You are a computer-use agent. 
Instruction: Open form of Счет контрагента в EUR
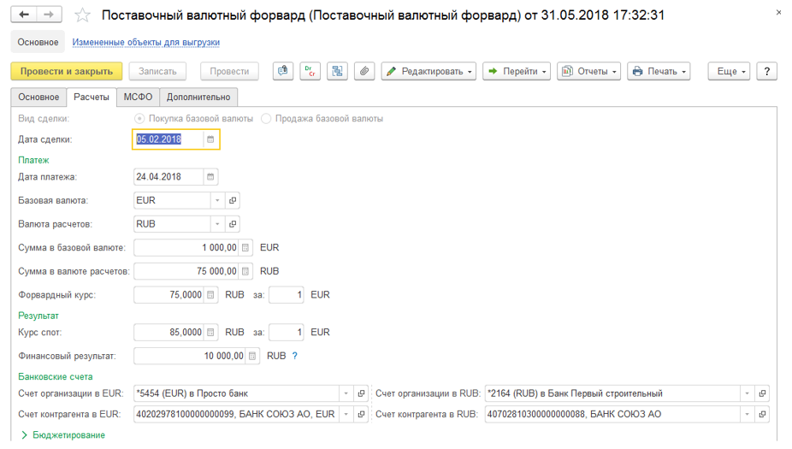click(x=361, y=414)
